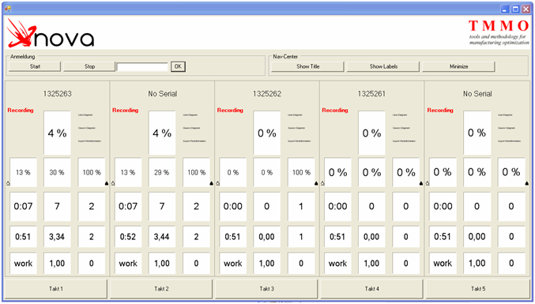Click the 3,34 value cell
Viewport: 535px width, 304px height.
click(58, 237)
